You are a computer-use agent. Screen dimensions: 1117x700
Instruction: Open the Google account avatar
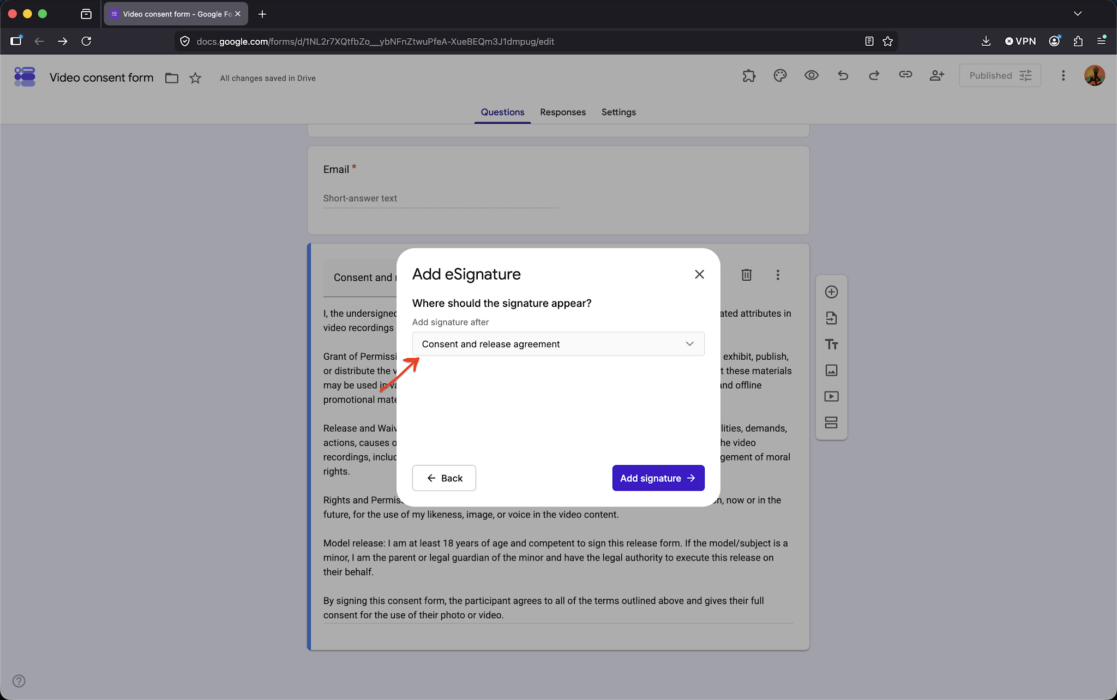pos(1095,75)
